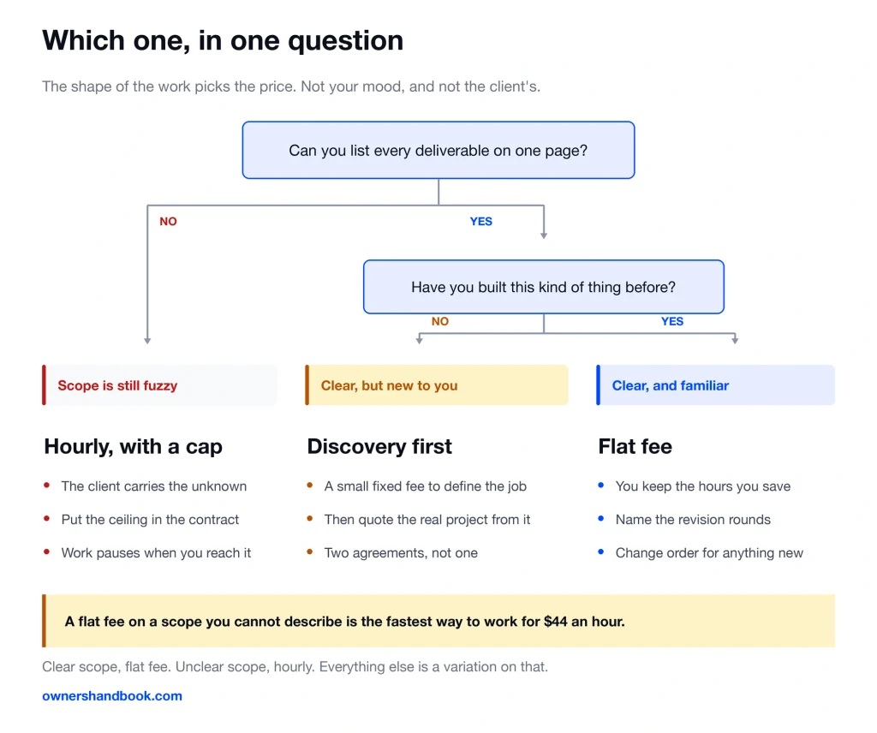The height and width of the screenshot is (733, 877).
Task: Click the blue YES label under the first question
Action: click(481, 222)
